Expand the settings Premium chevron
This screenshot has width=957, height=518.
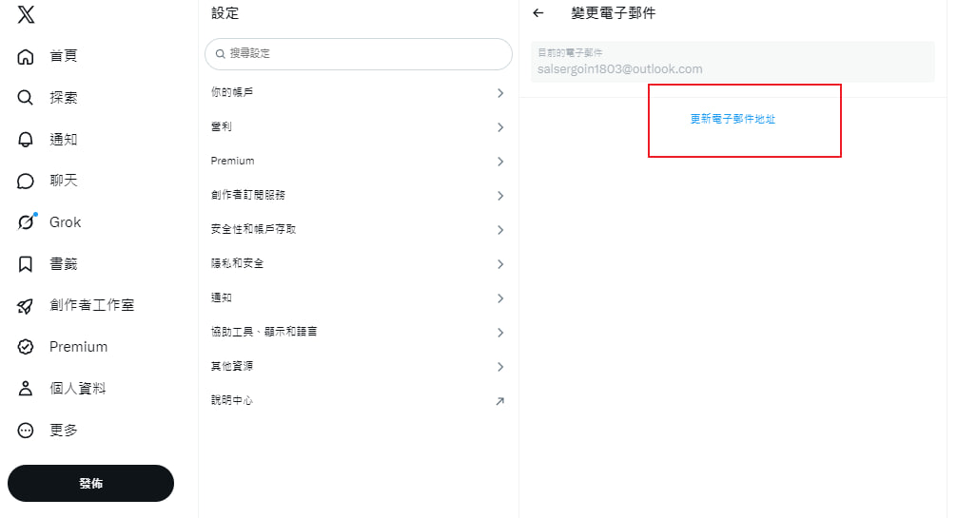(x=500, y=162)
